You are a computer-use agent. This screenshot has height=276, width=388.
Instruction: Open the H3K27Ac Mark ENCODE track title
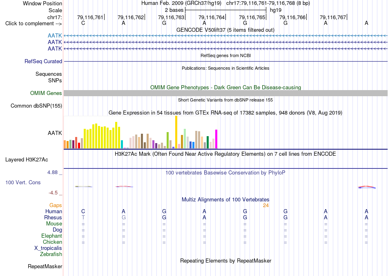point(225,154)
